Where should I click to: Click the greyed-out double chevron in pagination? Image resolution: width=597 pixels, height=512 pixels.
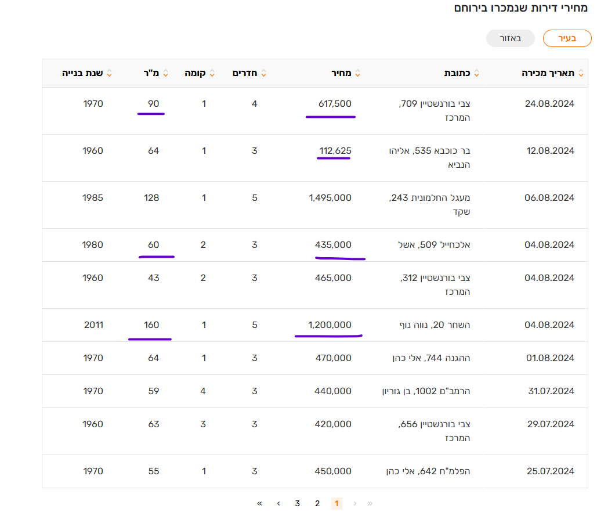[370, 503]
